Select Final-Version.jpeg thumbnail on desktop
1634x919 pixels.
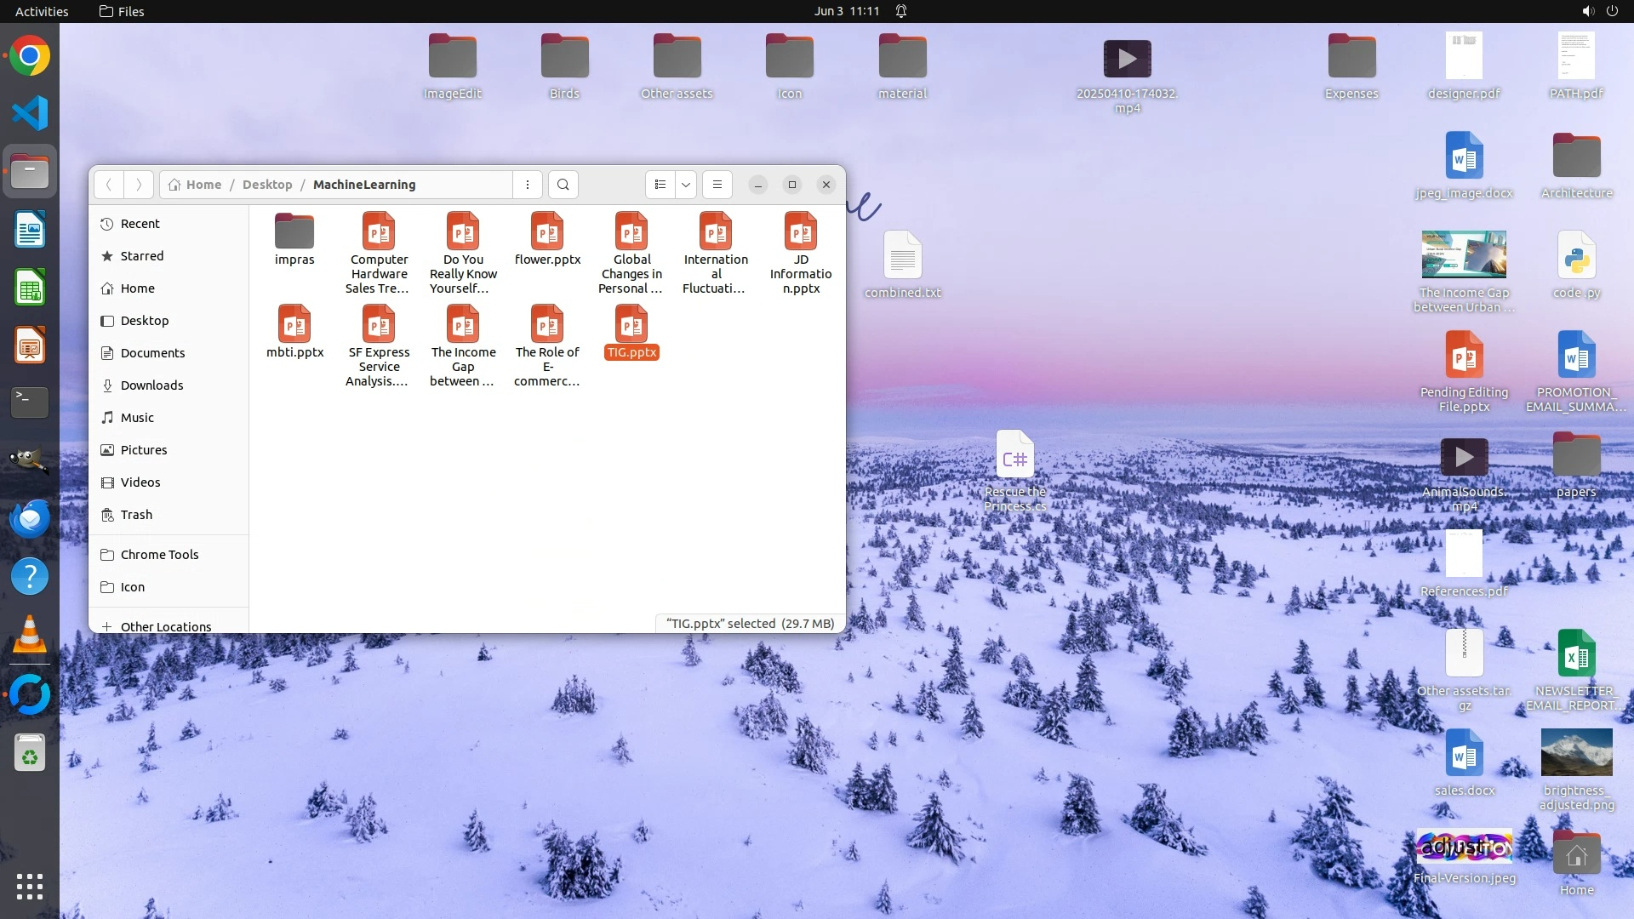tap(1464, 848)
